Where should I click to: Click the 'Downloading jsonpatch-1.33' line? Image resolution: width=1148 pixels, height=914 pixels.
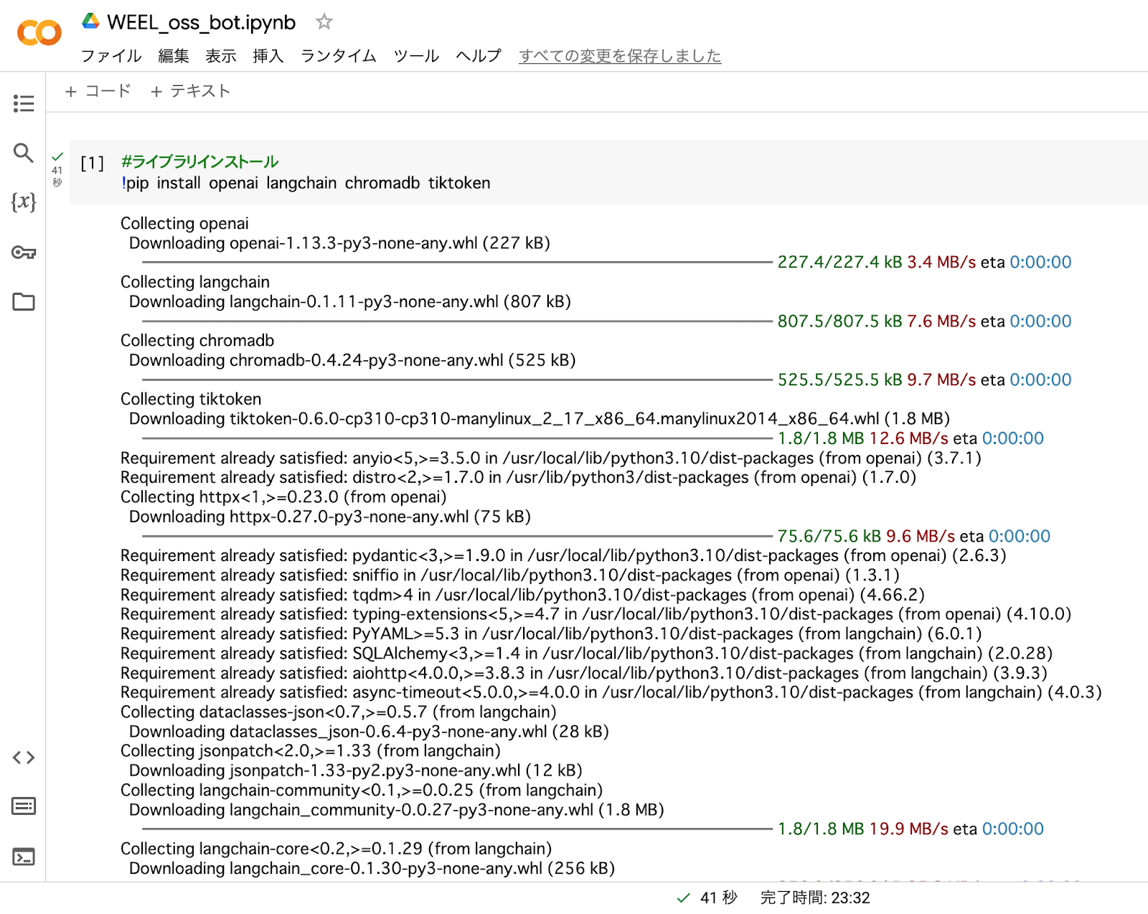356,771
